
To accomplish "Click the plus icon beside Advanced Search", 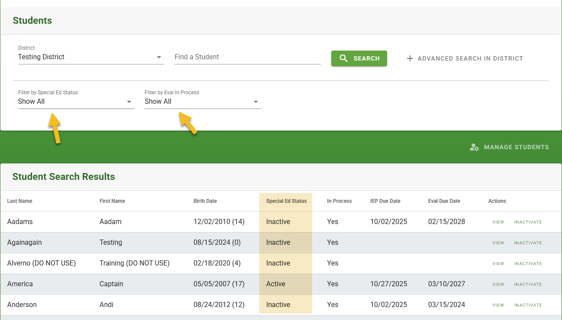I will 410,58.
